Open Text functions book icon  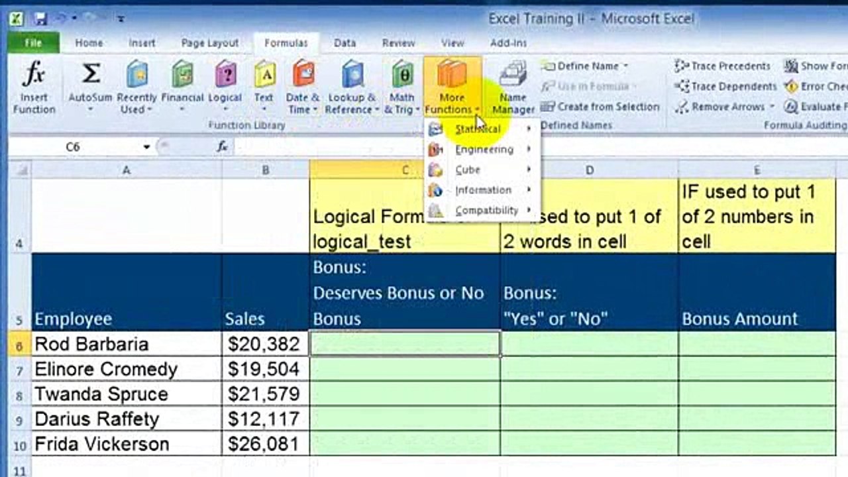click(264, 74)
